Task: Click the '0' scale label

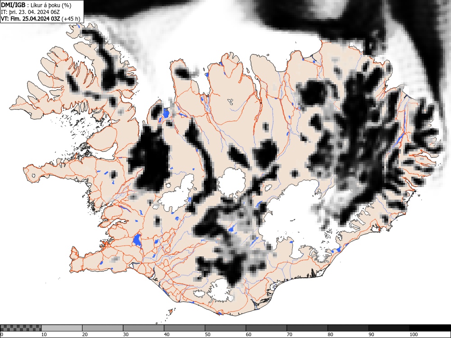Action: tap(2, 334)
